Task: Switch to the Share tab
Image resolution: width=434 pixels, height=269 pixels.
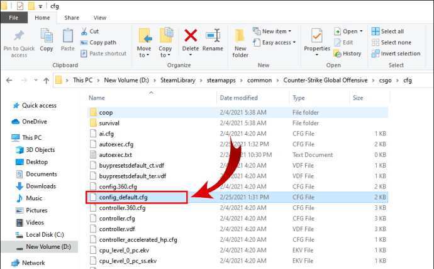Action: pos(72,18)
